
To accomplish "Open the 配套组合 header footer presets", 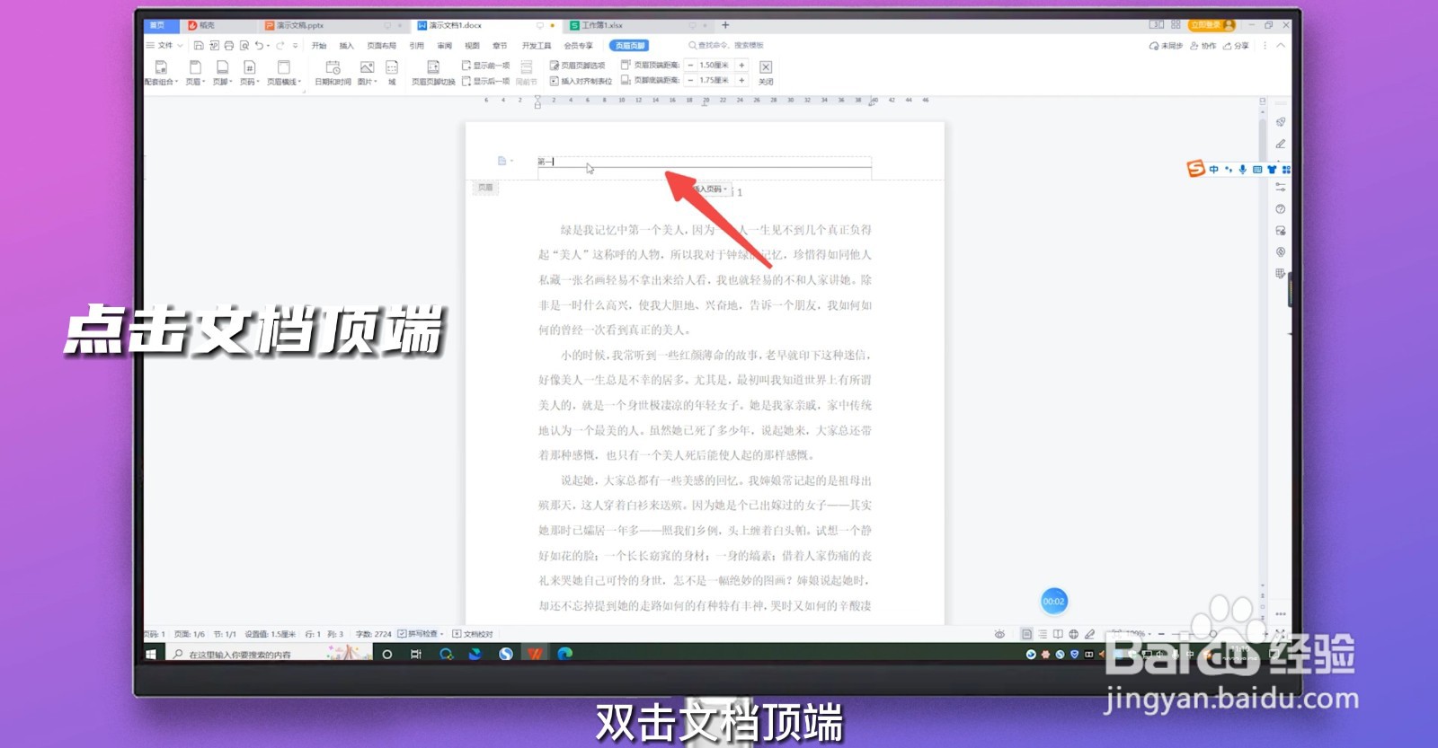I will (x=162, y=73).
